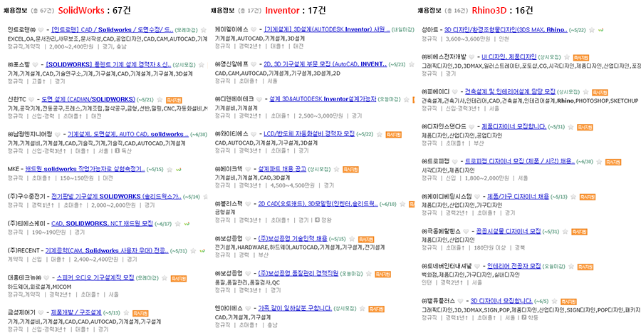This screenshot has width=641, height=333.
Task: Click green icon on the MKE row
Action: pyautogui.click(x=179, y=170)
